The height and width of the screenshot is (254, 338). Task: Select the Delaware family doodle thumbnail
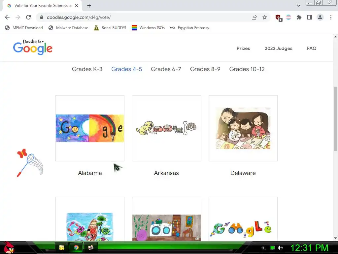243,128
